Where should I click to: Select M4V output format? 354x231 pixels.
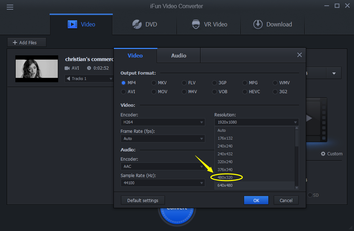[x=184, y=92]
